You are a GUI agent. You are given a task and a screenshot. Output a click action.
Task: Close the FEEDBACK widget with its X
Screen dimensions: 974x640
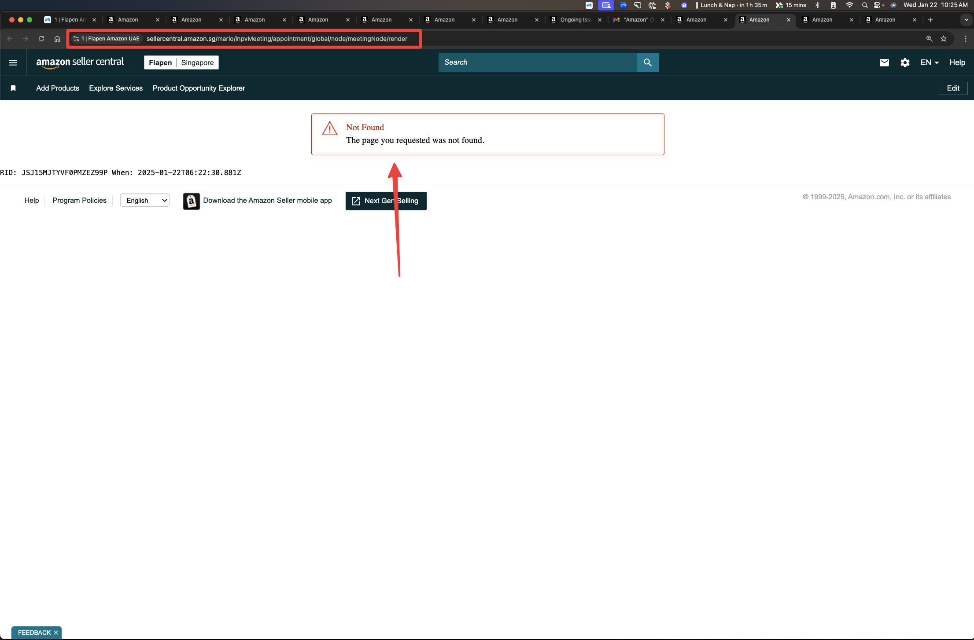pos(56,633)
